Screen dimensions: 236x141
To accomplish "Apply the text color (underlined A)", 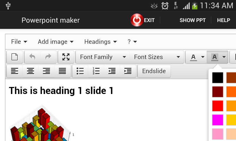I will (194, 57).
